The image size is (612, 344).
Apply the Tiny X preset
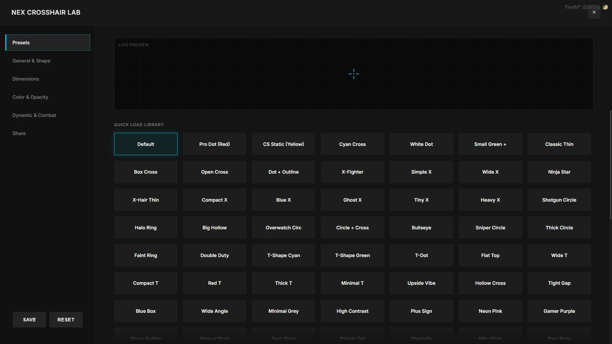tap(421, 200)
